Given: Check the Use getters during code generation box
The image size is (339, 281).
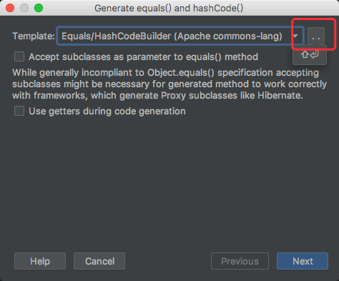Looking at the screenshot, I should point(19,111).
